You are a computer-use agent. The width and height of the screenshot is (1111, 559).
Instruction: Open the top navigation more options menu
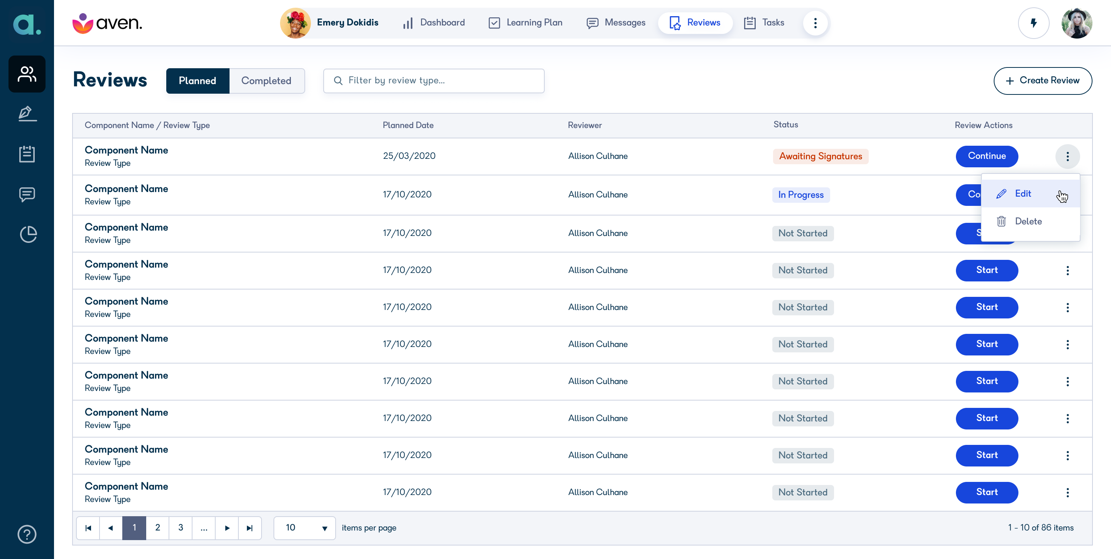tap(815, 23)
